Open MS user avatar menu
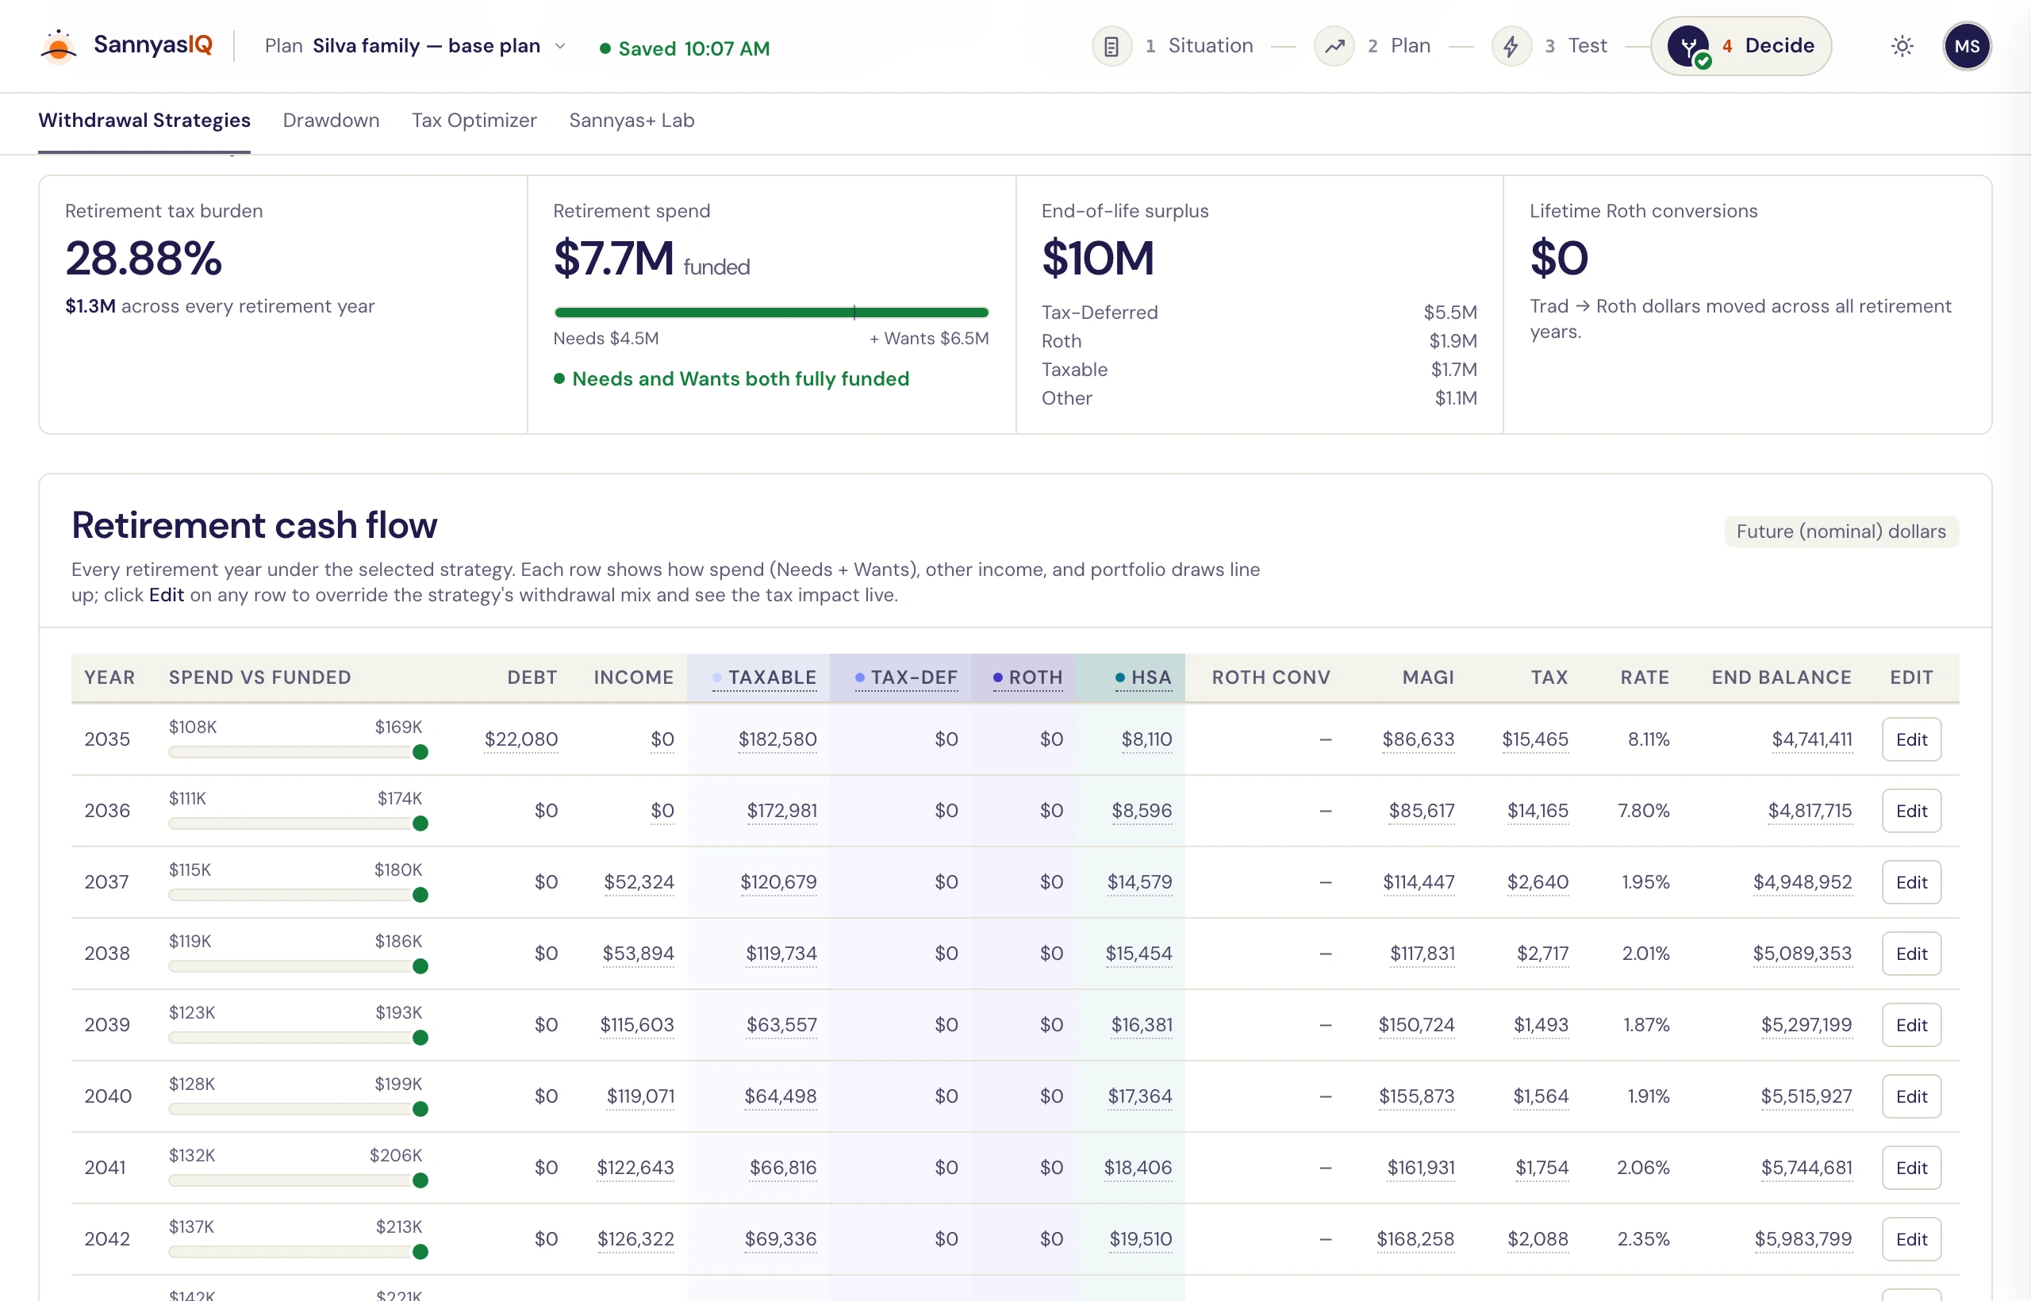The height and width of the screenshot is (1301, 2031). pos(1967,46)
